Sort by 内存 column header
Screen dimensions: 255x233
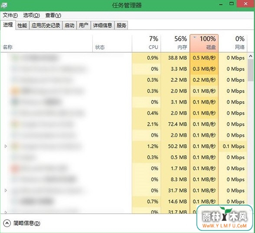point(175,43)
